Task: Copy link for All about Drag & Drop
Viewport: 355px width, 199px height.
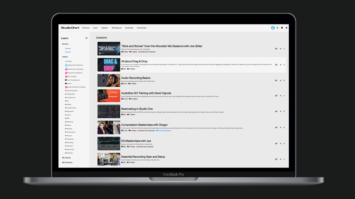Action: (x=276, y=65)
